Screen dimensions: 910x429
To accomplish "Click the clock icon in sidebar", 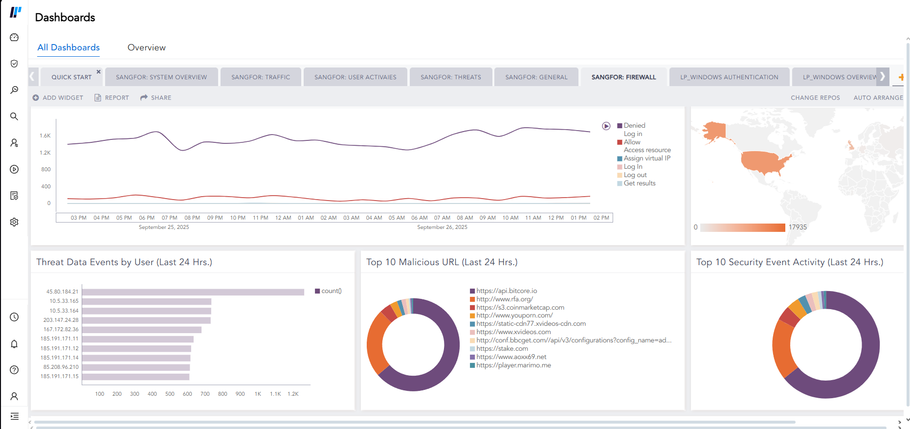I will (x=14, y=317).
